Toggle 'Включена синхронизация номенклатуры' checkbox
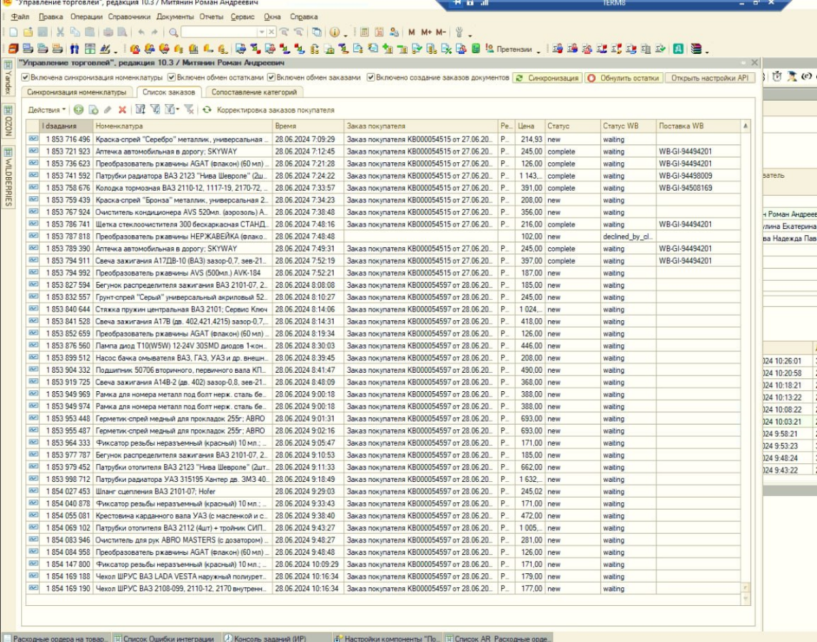This screenshot has width=817, height=642. pyautogui.click(x=26, y=78)
